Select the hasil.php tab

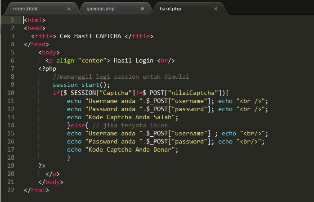click(x=170, y=9)
